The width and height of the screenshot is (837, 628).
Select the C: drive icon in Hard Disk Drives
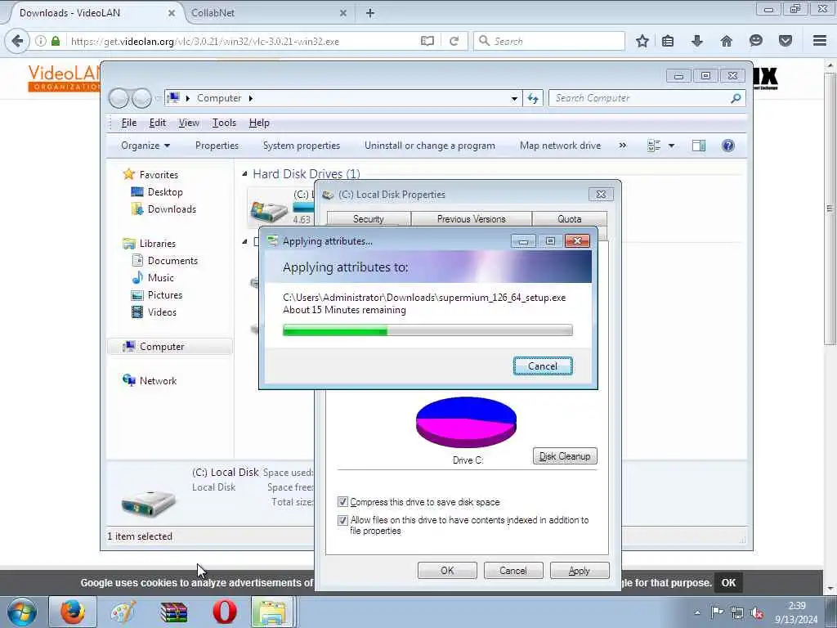click(269, 211)
